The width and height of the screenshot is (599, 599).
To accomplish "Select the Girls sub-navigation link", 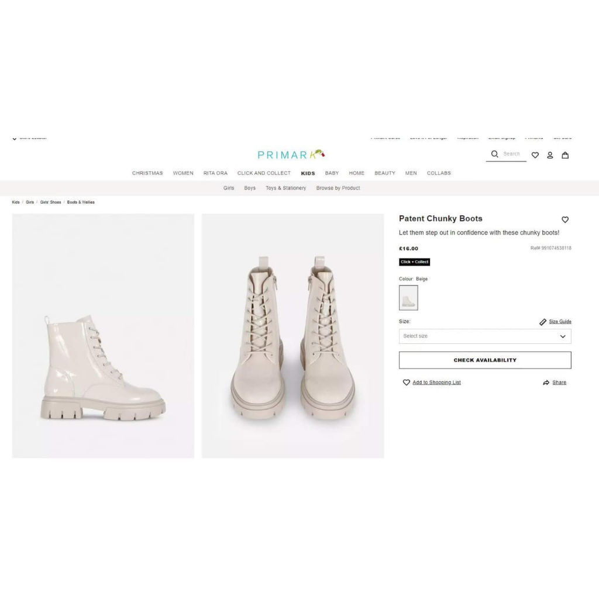I will coord(229,188).
